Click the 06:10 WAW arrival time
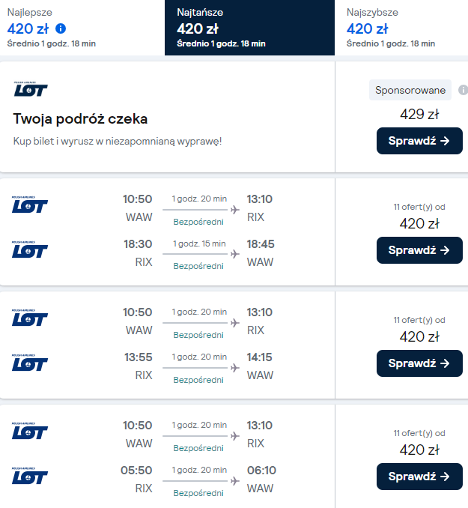This screenshot has height=508, width=468. pyautogui.click(x=260, y=471)
